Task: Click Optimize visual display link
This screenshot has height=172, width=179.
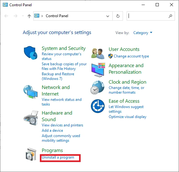Action: coord(128,117)
